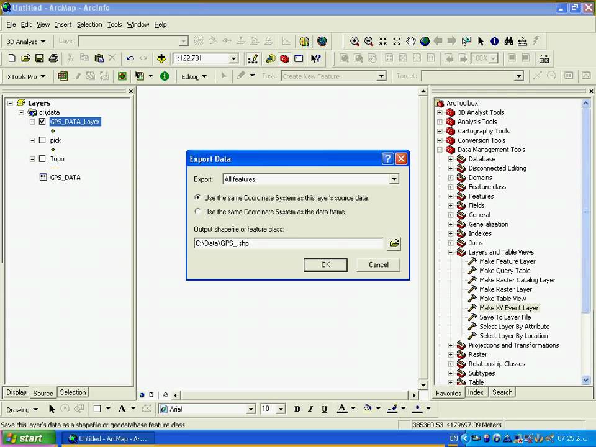This screenshot has width=596, height=447.
Task: Open the Make XY Event Layer tool
Action: [x=508, y=308]
